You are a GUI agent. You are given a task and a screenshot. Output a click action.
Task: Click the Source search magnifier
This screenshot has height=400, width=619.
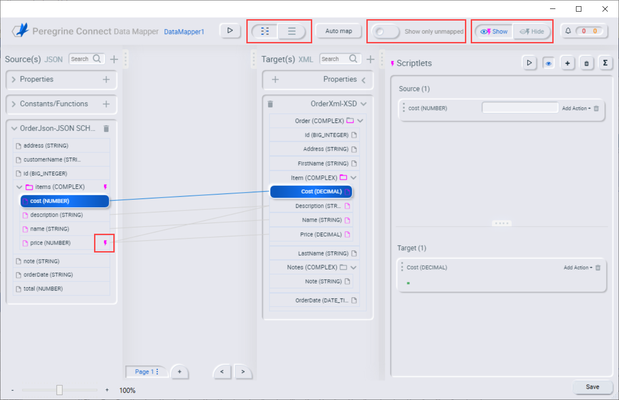[97, 59]
